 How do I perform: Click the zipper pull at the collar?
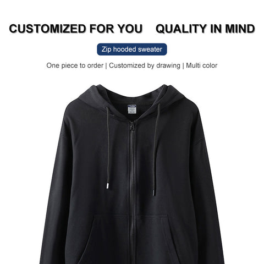[x=132, y=125]
